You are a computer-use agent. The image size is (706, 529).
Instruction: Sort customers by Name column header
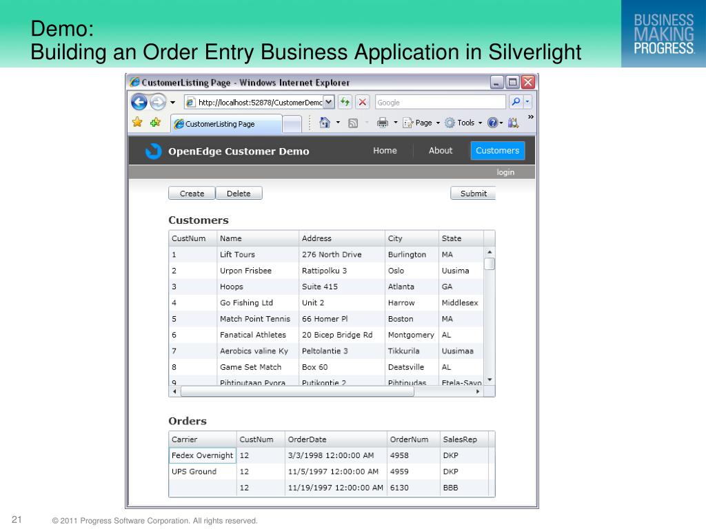(x=258, y=238)
